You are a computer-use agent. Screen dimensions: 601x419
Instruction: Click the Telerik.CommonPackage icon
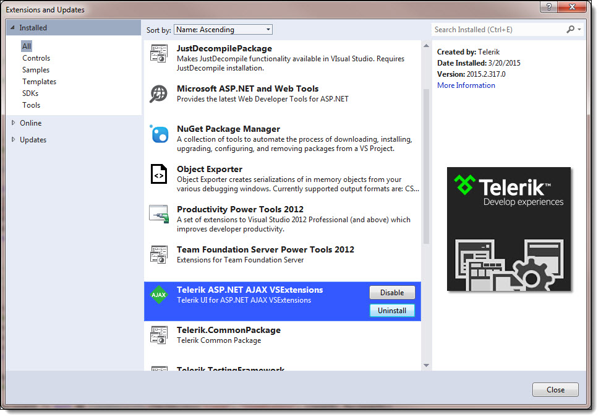click(x=159, y=335)
